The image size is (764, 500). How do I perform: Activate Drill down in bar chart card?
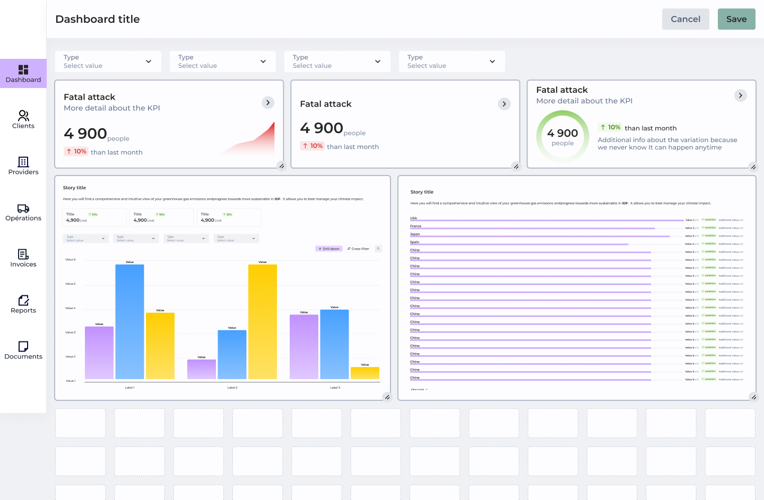[329, 249]
